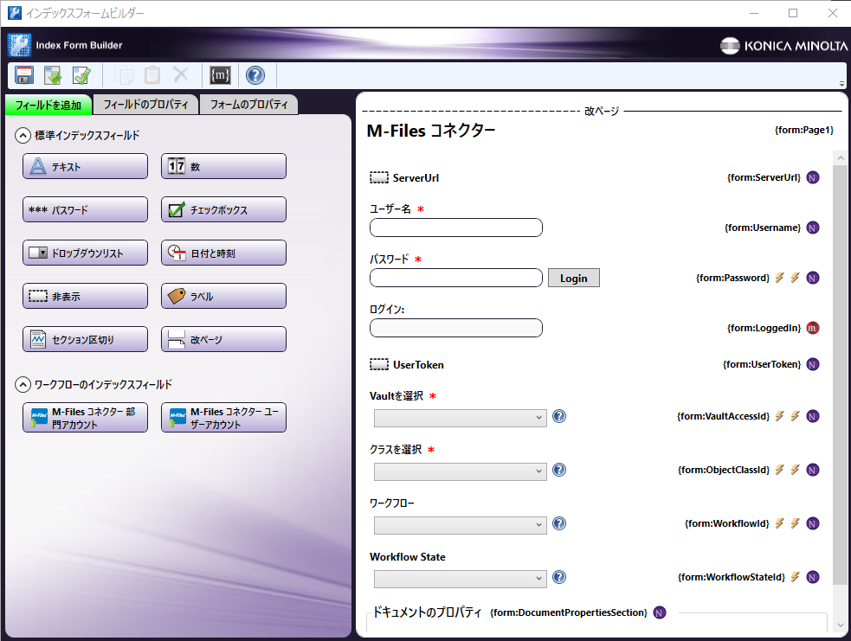The image size is (851, 641).
Task: Click the paste clipboard toolbar icon
Action: tap(152, 75)
